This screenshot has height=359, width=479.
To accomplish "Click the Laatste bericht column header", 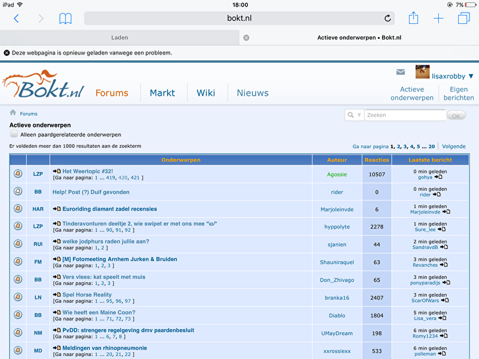I will 430,160.
